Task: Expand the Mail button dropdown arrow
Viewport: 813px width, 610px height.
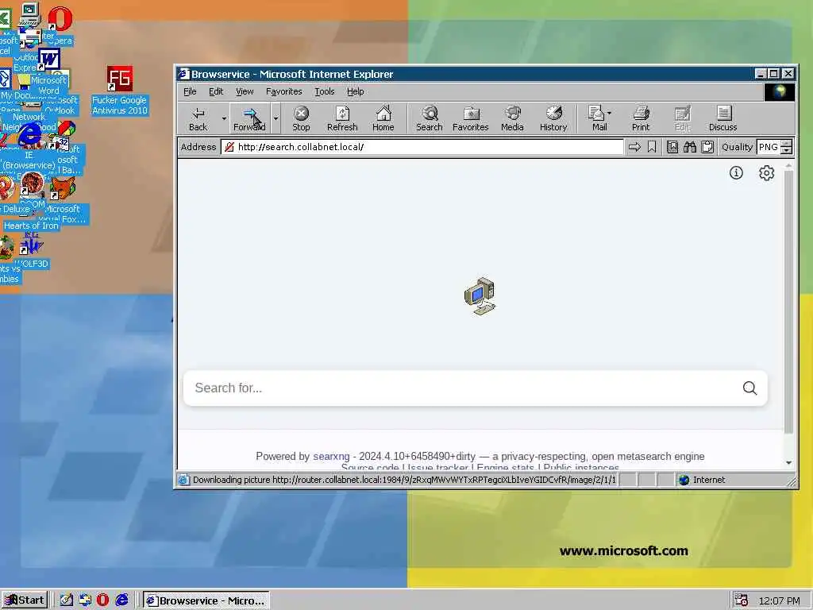Action: (x=609, y=113)
